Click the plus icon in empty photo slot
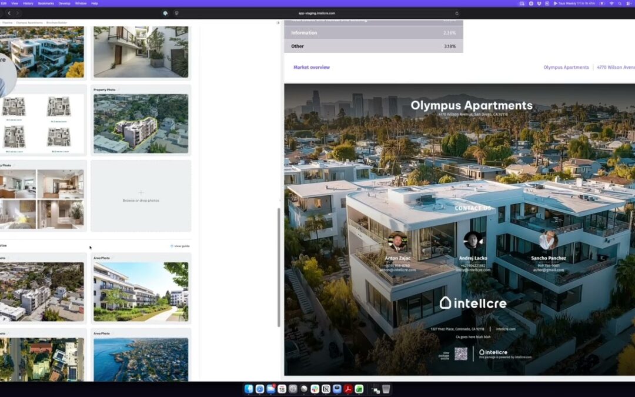This screenshot has height=397, width=635. click(x=141, y=193)
